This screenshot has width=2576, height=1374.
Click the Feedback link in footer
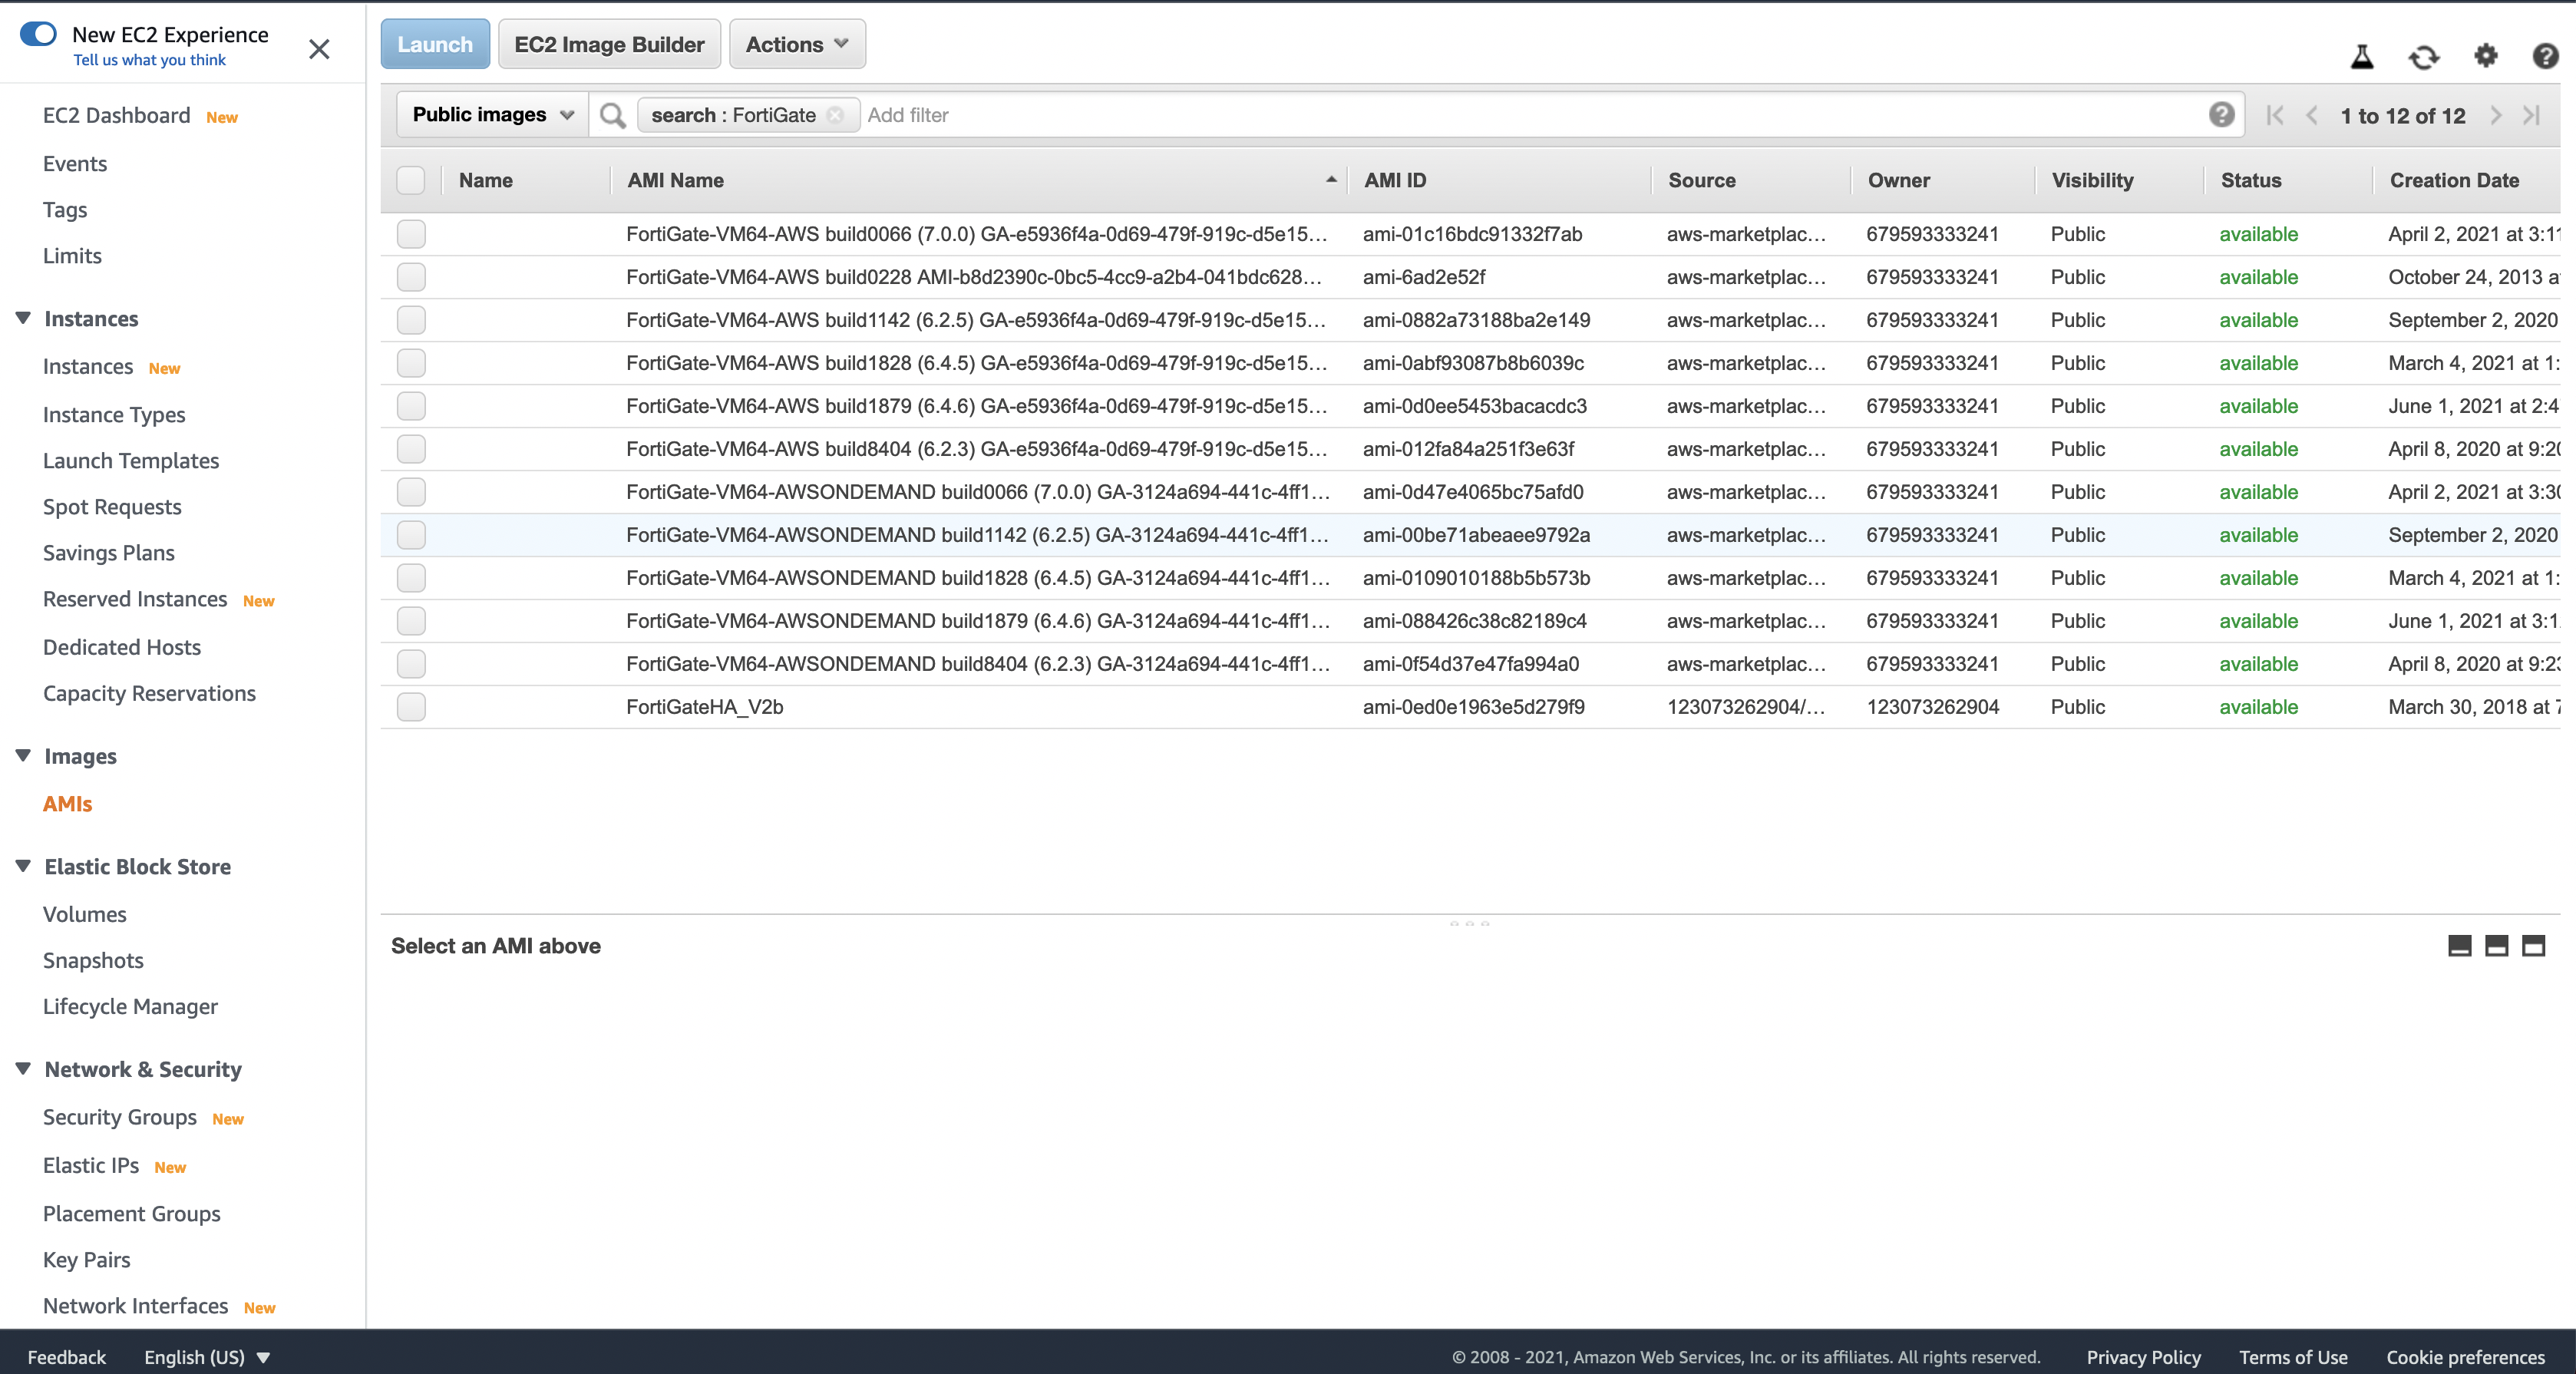click(66, 1357)
